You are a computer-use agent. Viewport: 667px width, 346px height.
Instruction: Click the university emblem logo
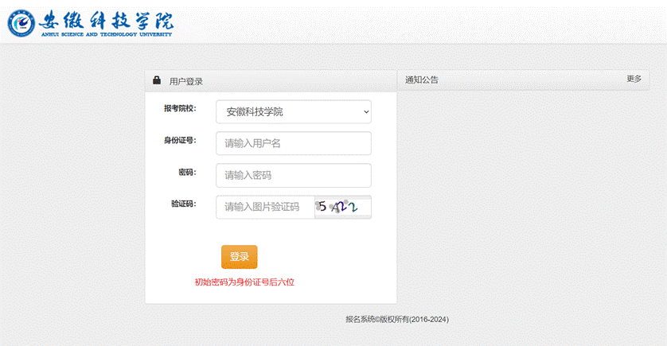pos(21,22)
